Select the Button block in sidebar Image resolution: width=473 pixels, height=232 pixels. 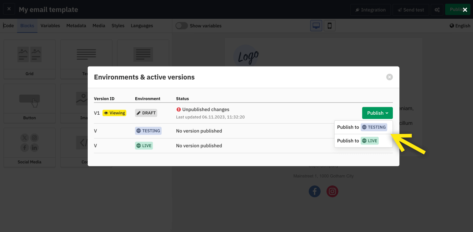[x=29, y=103]
